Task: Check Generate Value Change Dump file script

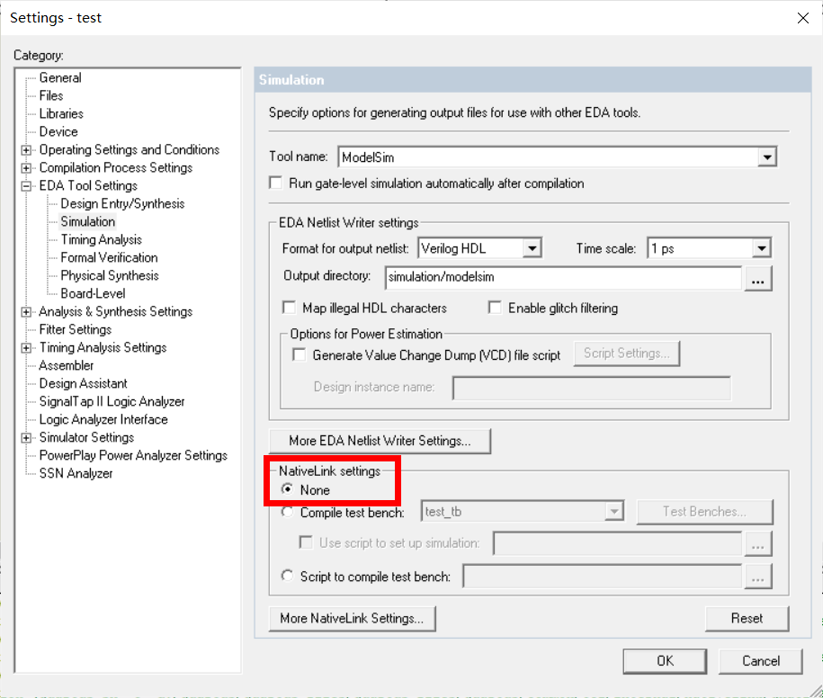Action: tap(298, 353)
